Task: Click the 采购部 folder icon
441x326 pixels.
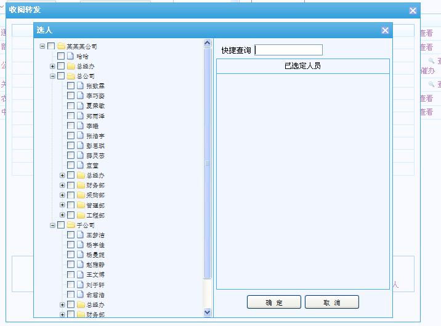Action: point(81,195)
